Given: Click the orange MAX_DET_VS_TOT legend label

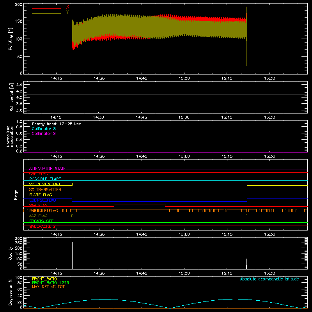Looking at the screenshot, I should click(48, 287).
